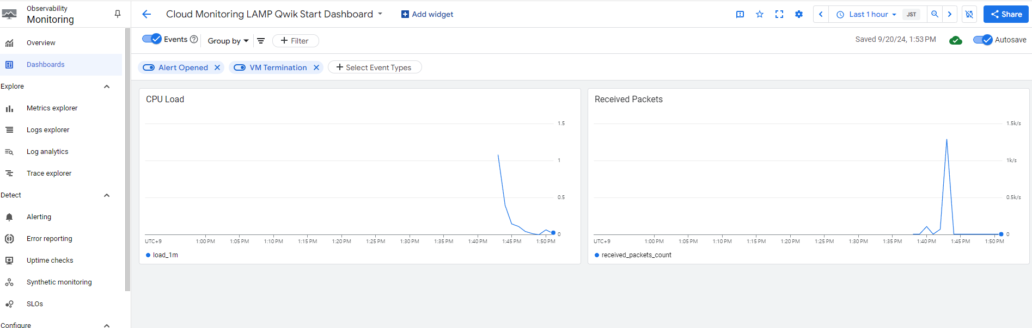Click the green cloud saved icon
1032x328 pixels.
[x=955, y=40]
